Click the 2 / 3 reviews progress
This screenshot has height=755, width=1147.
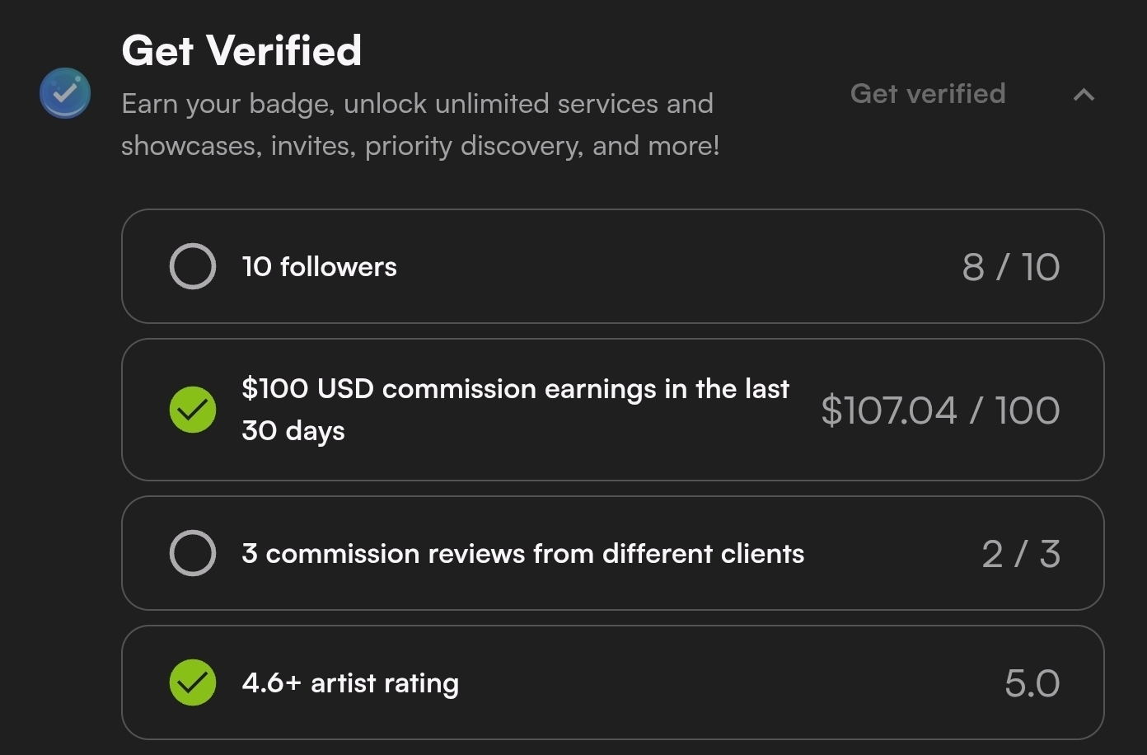1020,554
